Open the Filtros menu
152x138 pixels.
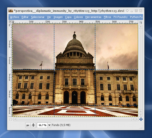click(107, 17)
